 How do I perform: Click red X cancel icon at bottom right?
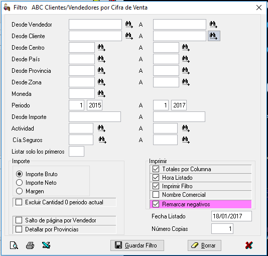[x=249, y=245]
